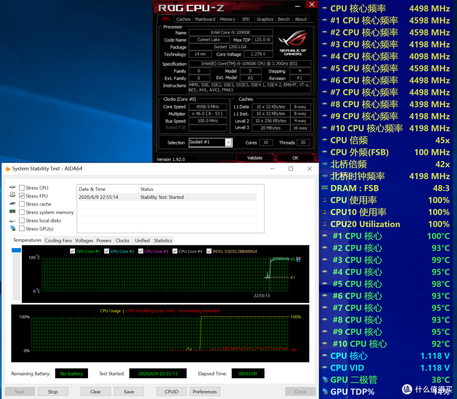Open the CPUID panel button
Screen dimensions: 457x399
tap(171, 391)
